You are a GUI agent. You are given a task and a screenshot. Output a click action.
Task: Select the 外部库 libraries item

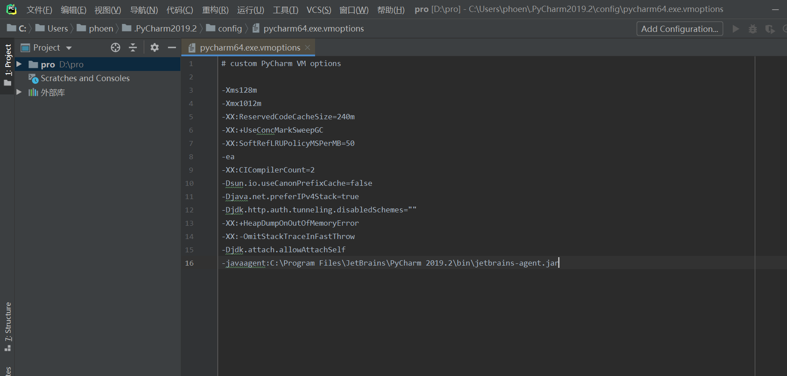pyautogui.click(x=47, y=92)
